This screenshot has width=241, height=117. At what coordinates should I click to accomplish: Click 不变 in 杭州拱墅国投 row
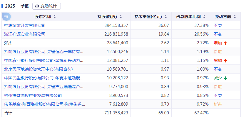pos(218,95)
